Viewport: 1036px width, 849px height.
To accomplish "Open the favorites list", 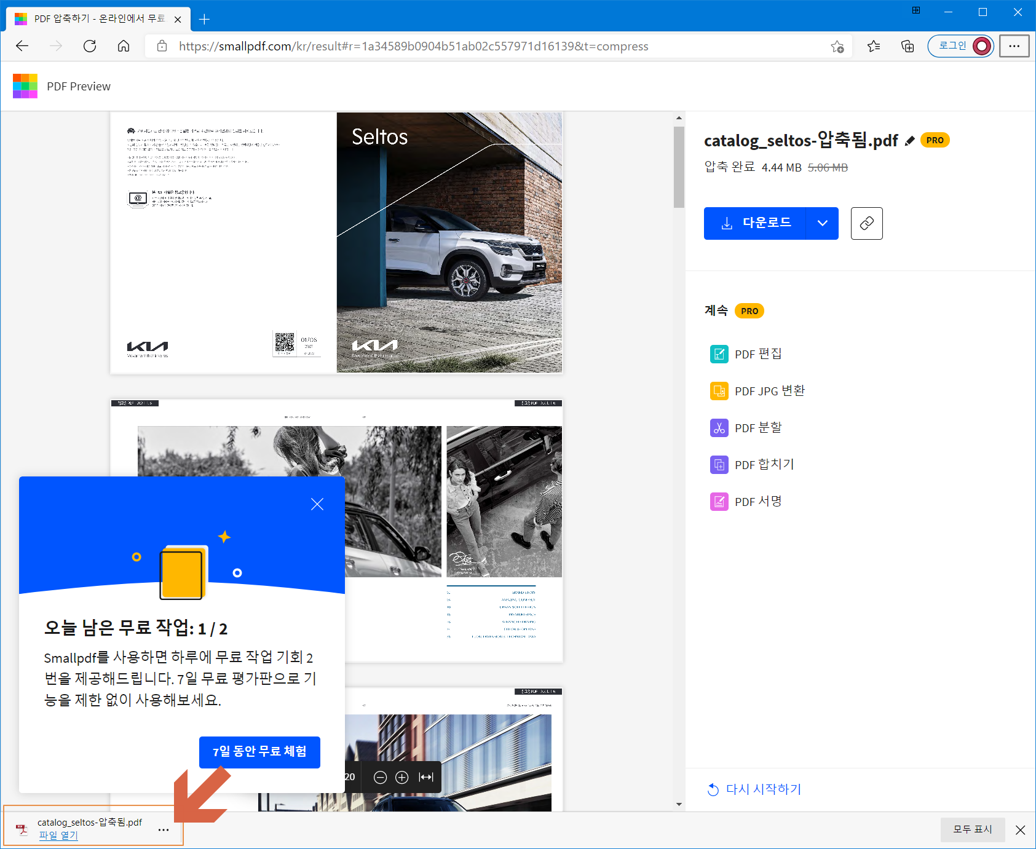I will [x=874, y=46].
